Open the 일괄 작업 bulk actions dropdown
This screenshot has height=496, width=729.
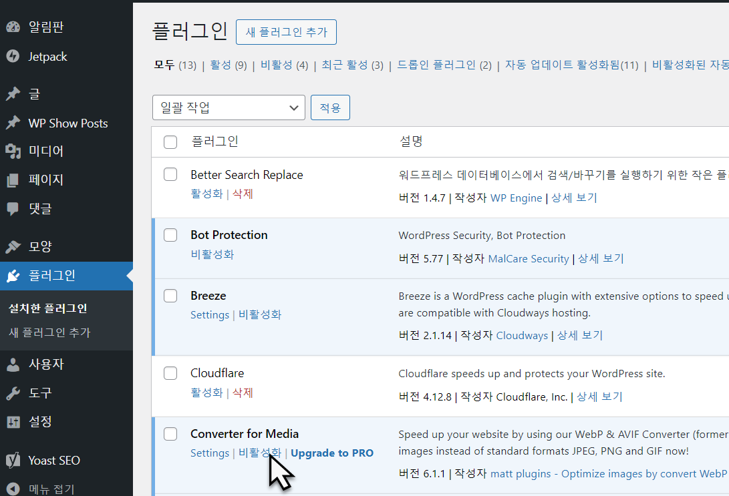(x=229, y=107)
